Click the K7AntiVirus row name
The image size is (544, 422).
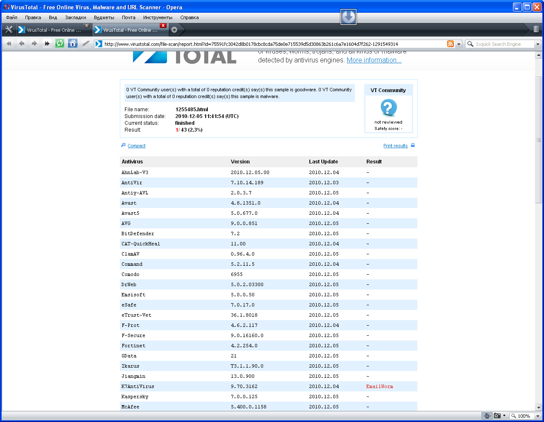138,386
